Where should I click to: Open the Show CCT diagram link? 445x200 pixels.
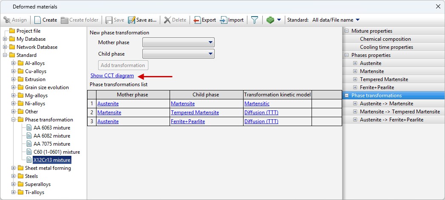tap(112, 76)
